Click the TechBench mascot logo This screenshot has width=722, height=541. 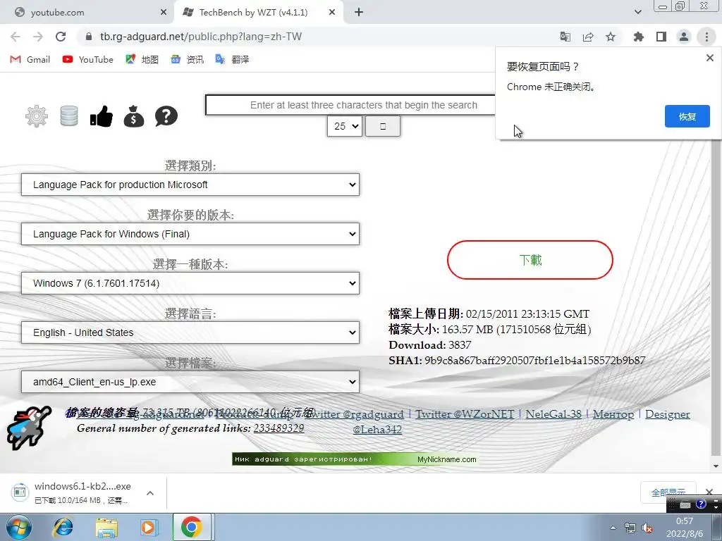28,428
